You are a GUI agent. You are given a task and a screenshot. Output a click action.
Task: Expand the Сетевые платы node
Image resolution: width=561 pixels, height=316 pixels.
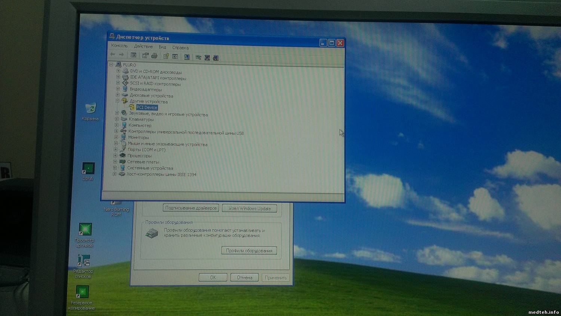(115, 162)
